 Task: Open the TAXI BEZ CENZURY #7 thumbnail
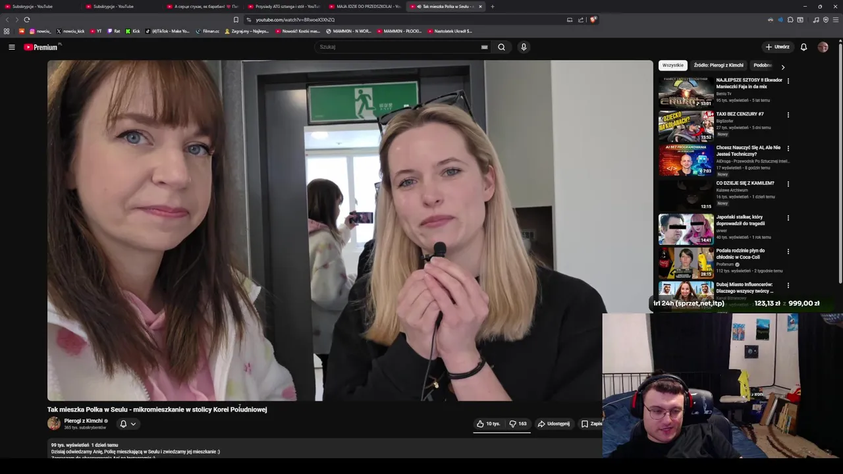click(x=686, y=126)
